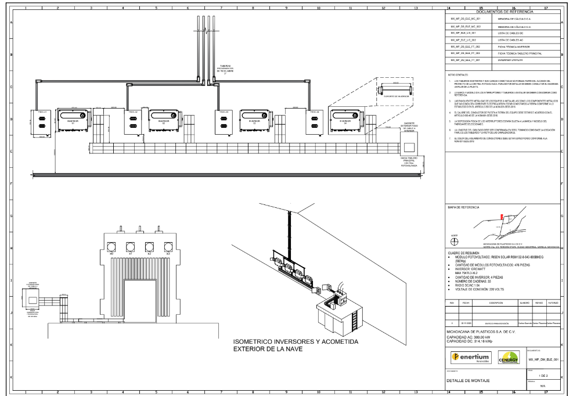The image size is (573, 396).
Task: Select the X3 terminal on transformer elevation
Action: point(168,245)
